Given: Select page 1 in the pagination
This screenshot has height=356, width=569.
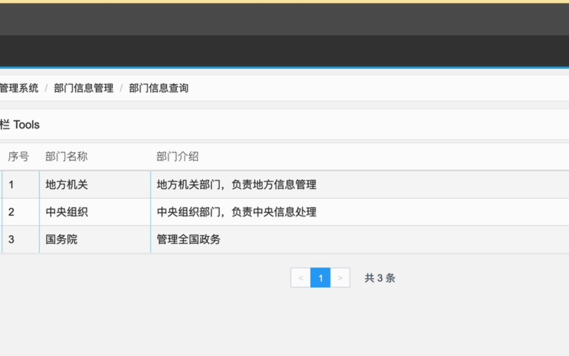Looking at the screenshot, I should coord(320,278).
